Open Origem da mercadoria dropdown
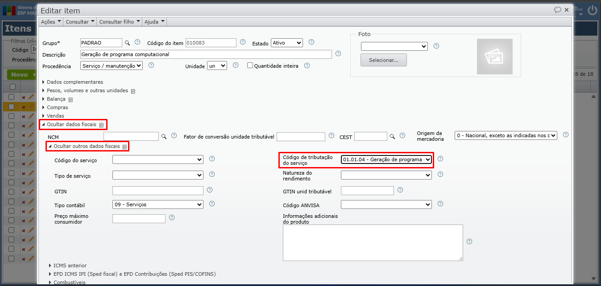601x286 pixels. (x=506, y=135)
